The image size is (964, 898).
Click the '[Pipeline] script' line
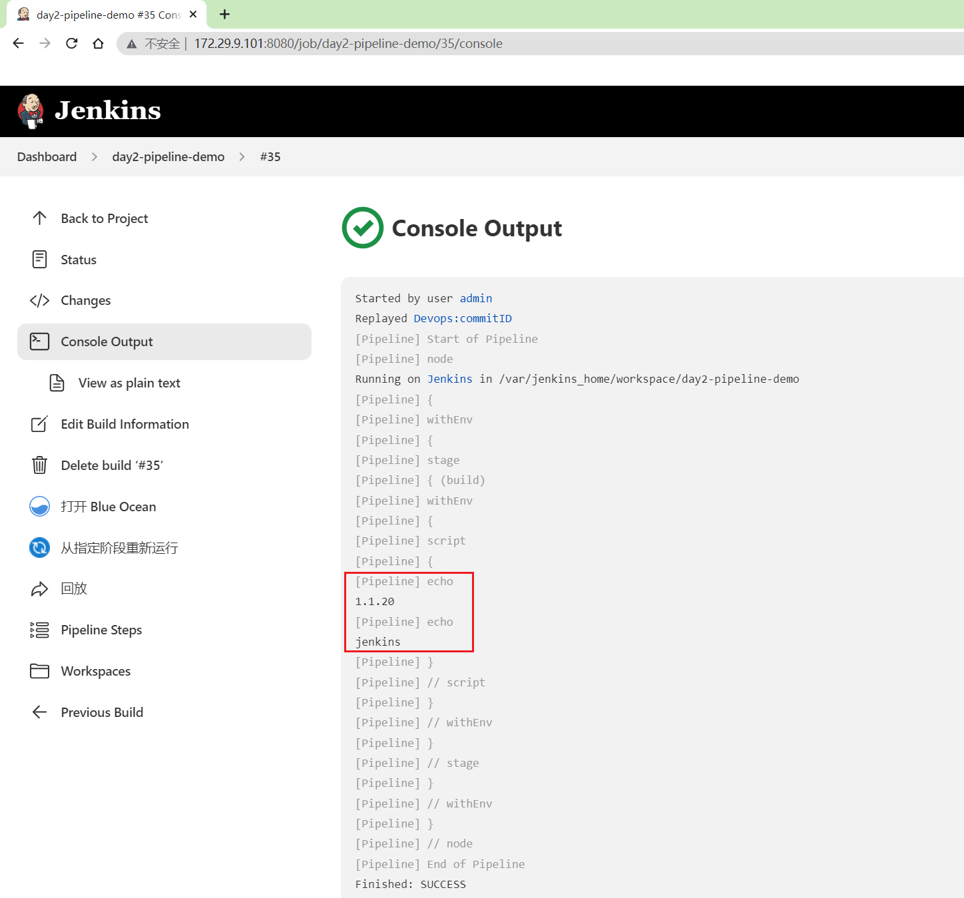tap(410, 541)
